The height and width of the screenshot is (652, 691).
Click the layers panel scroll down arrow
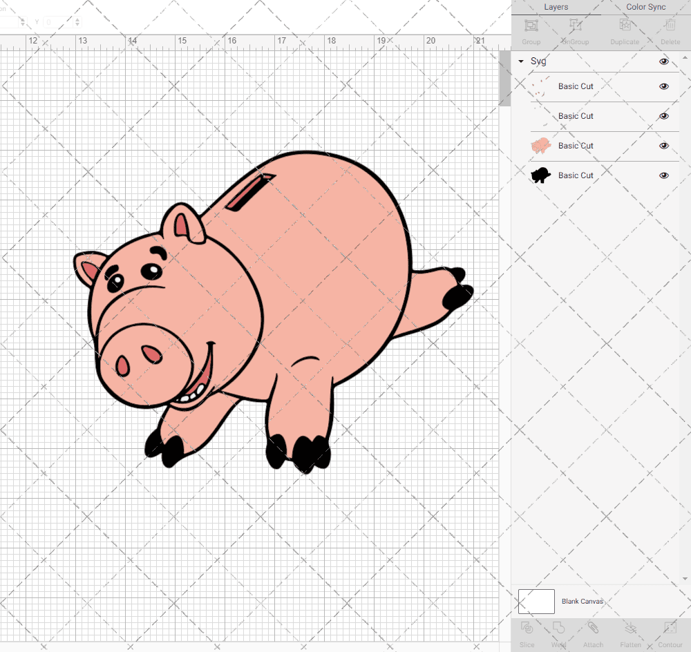pyautogui.click(x=685, y=579)
